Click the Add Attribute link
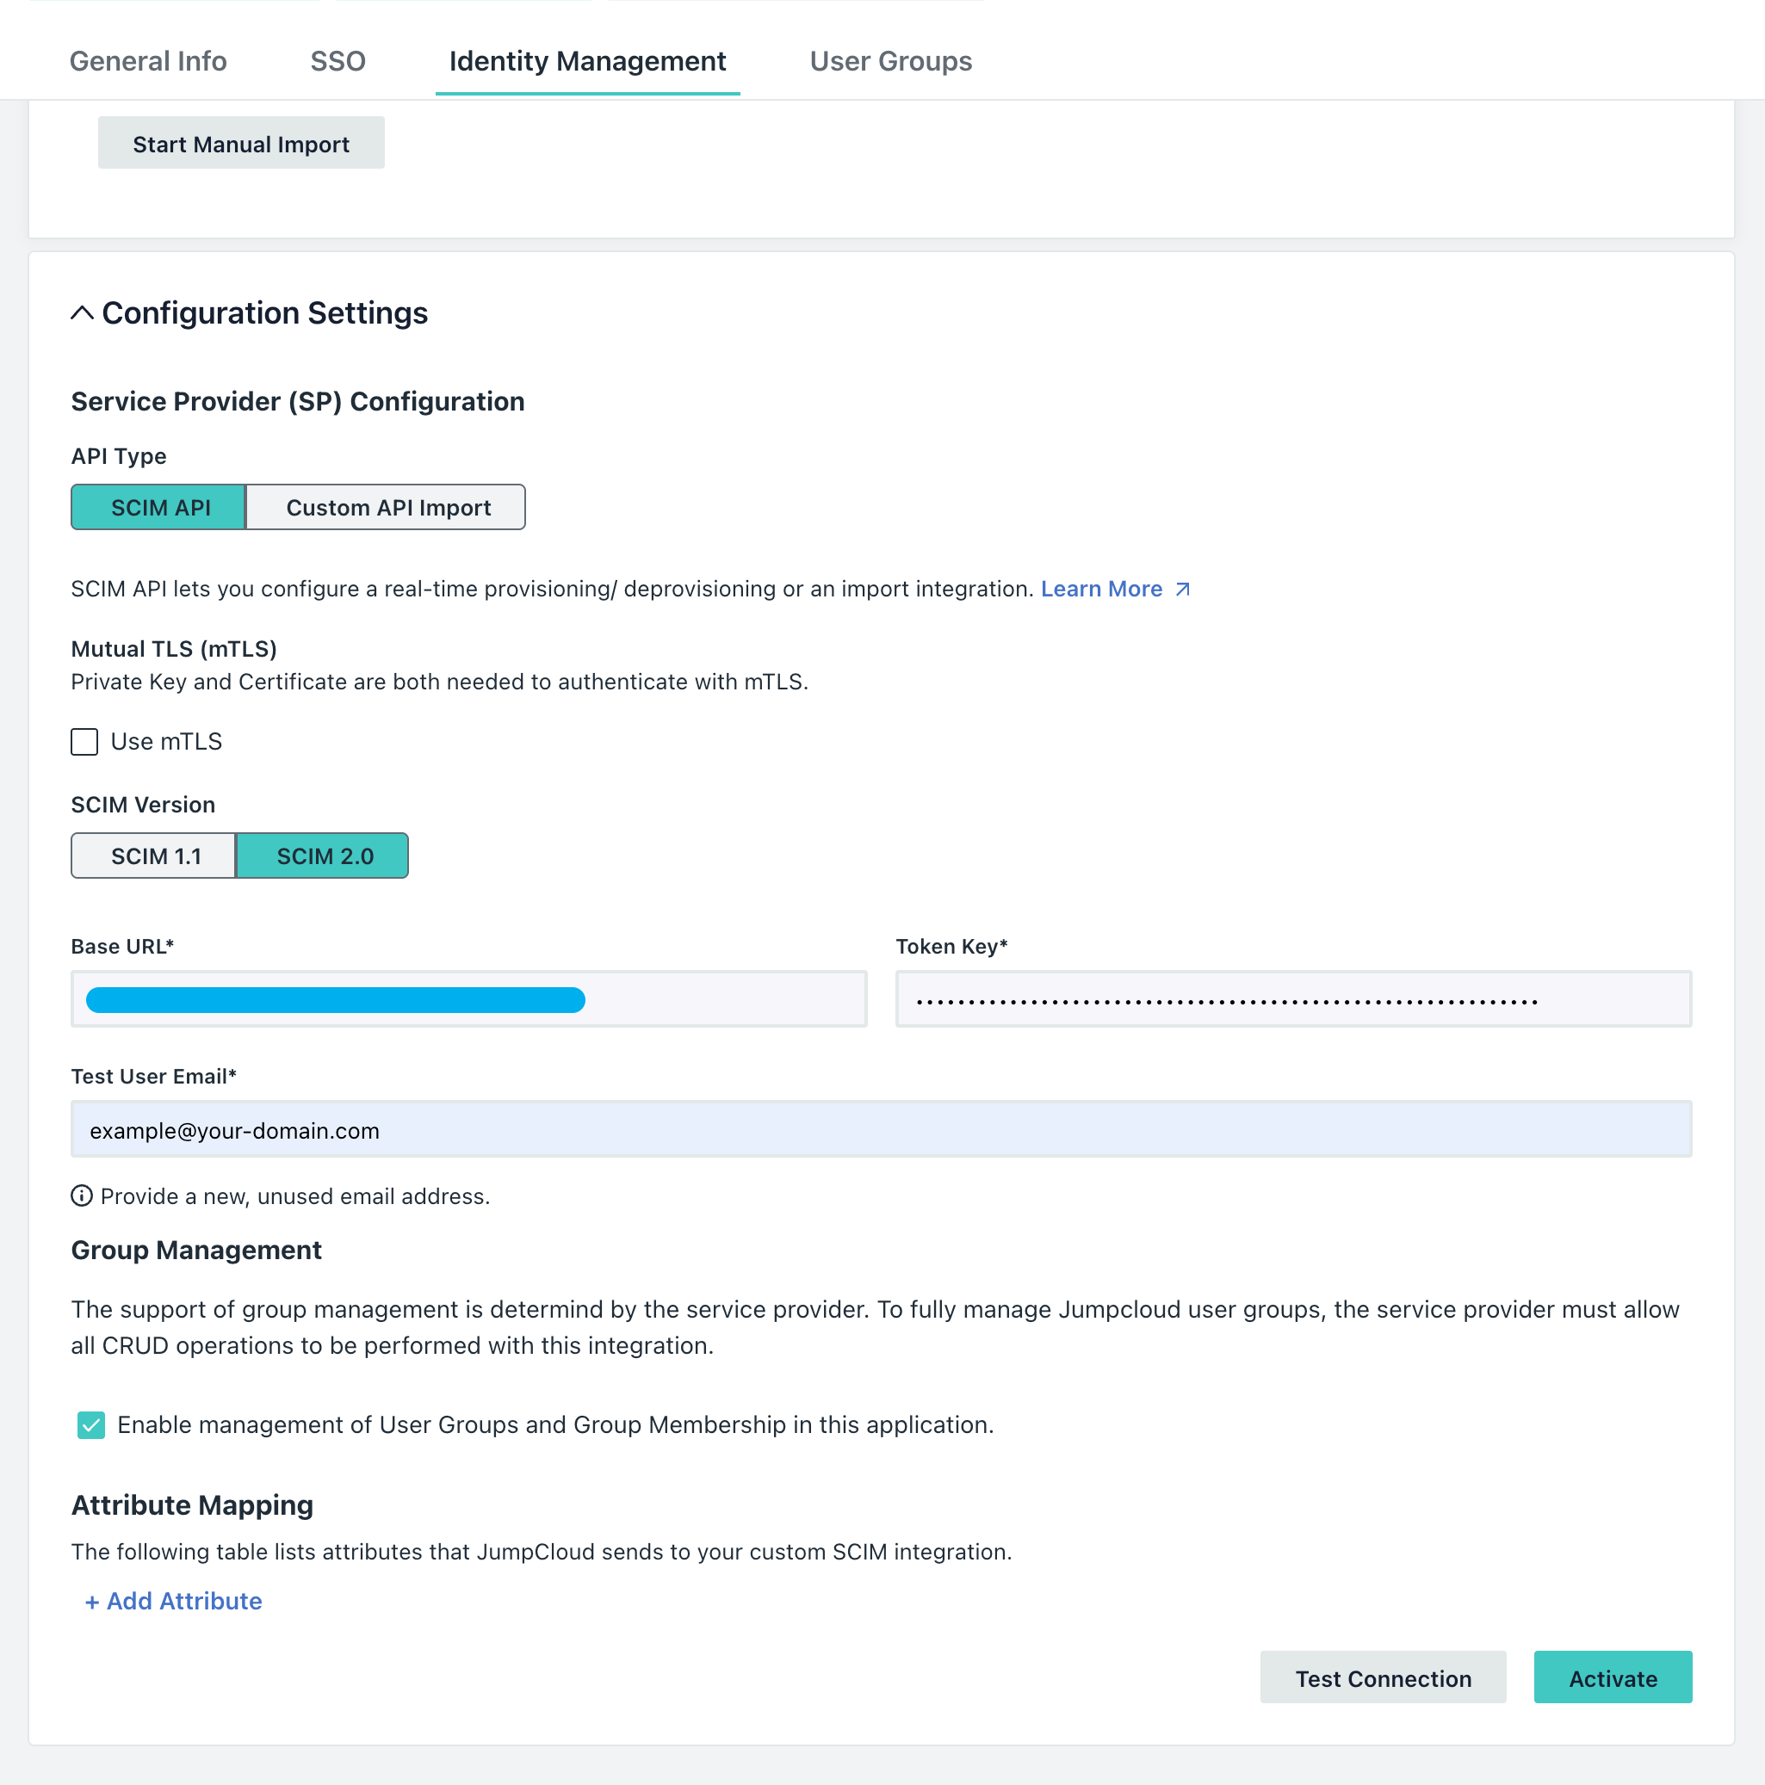 pyautogui.click(x=174, y=1601)
